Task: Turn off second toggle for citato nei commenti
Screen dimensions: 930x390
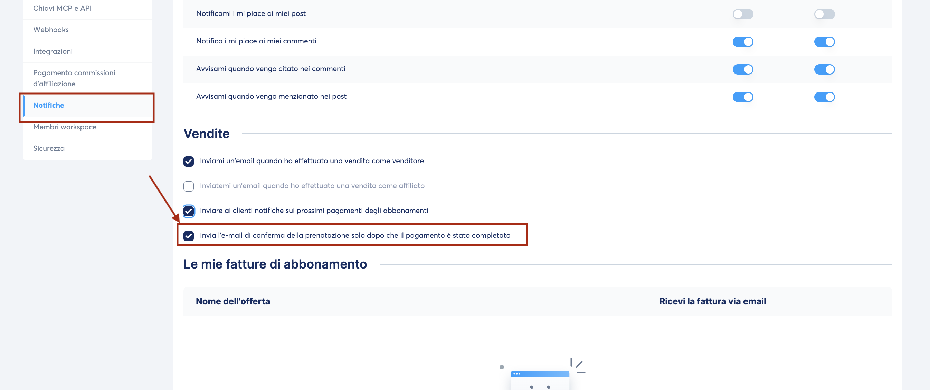Action: pyautogui.click(x=824, y=69)
